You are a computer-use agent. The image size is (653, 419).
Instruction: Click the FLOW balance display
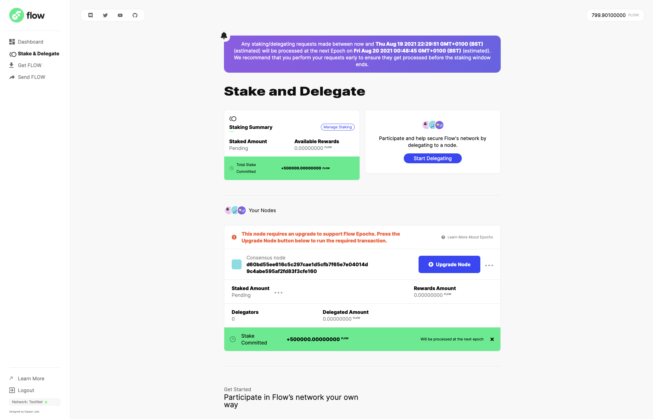615,15
